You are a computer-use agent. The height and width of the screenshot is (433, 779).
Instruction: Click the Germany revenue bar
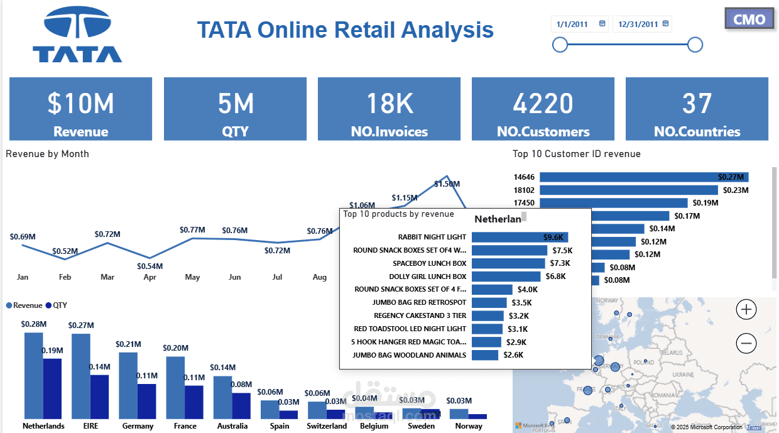128,386
